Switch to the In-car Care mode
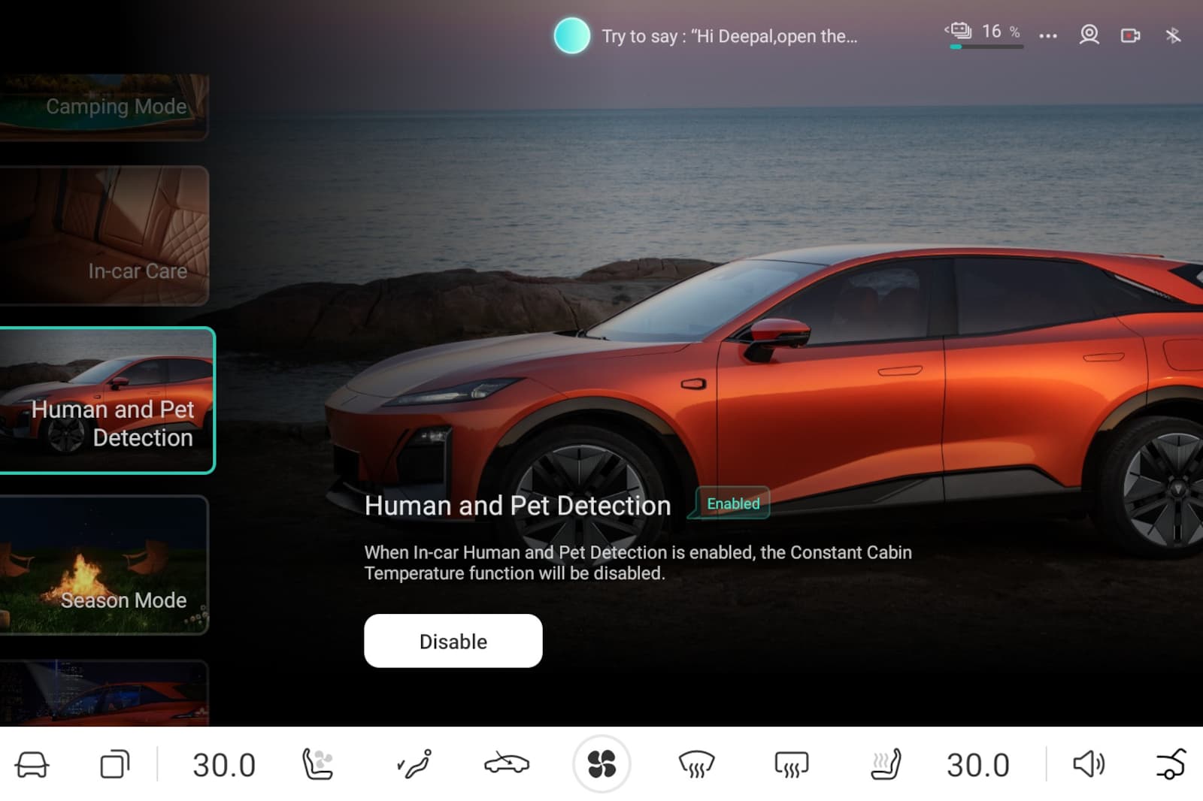 [x=104, y=235]
